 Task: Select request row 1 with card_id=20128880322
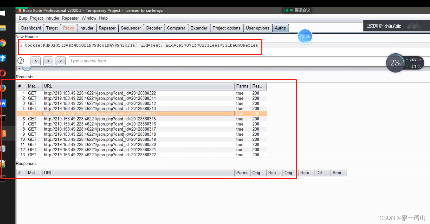(142, 93)
